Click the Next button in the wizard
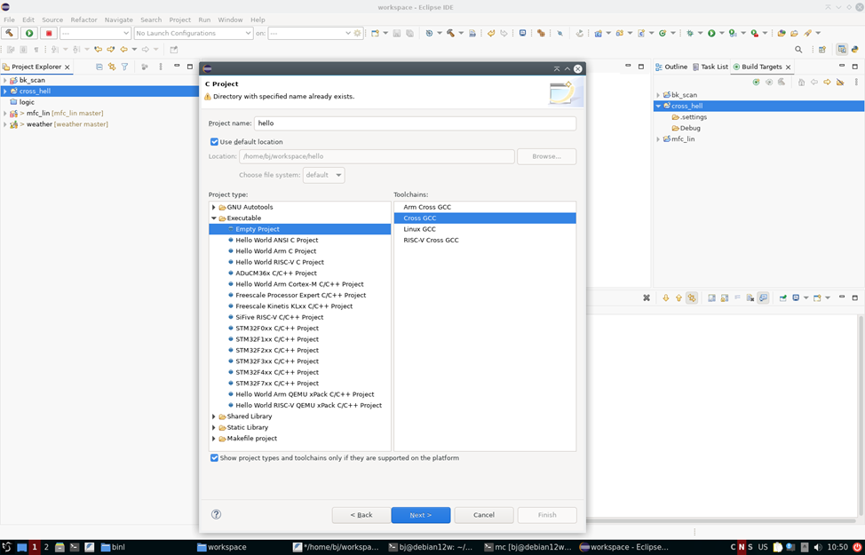The width and height of the screenshot is (865, 555). [x=420, y=515]
